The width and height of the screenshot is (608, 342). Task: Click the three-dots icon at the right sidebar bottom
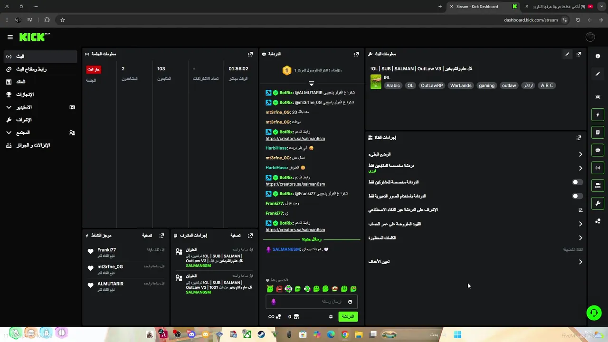click(x=598, y=221)
